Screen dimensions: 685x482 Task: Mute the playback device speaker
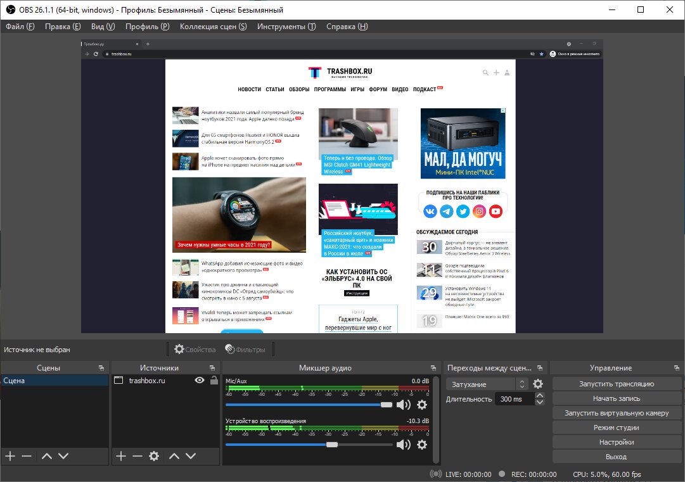tap(403, 445)
